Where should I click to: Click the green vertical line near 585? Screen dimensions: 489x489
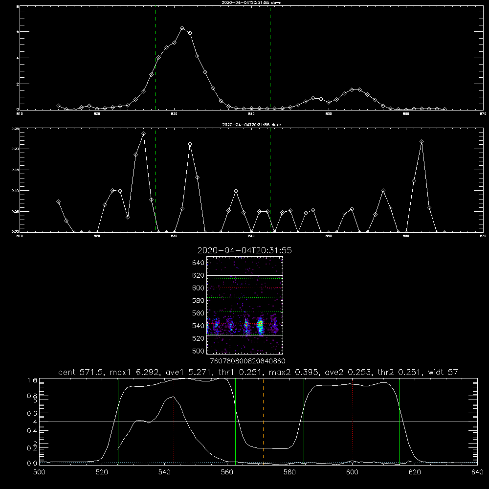click(304, 421)
